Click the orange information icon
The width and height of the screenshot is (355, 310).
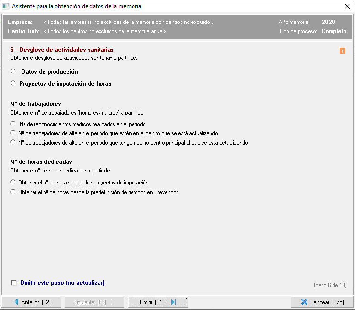(x=342, y=51)
